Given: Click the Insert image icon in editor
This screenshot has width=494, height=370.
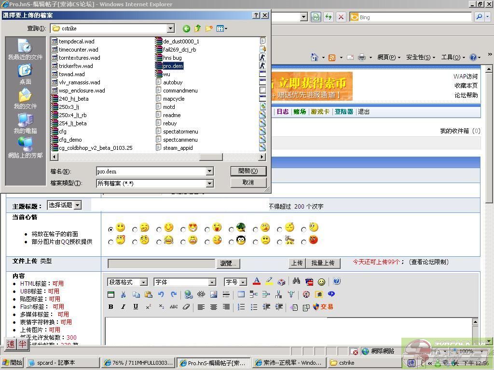Looking at the screenshot, I should [x=214, y=294].
